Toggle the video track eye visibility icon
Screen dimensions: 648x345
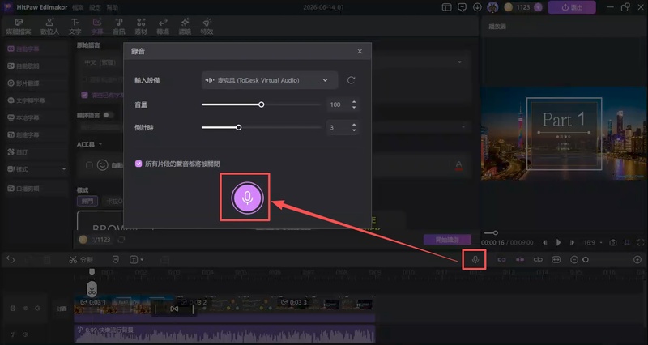25,309
